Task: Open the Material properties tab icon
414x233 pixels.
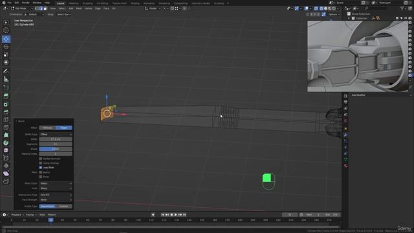Action: (345, 166)
